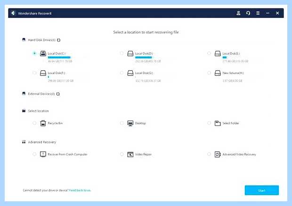Image resolution: width=292 pixels, height=206 pixels.
Task: Click the External Devices section icon
Action: 24,94
